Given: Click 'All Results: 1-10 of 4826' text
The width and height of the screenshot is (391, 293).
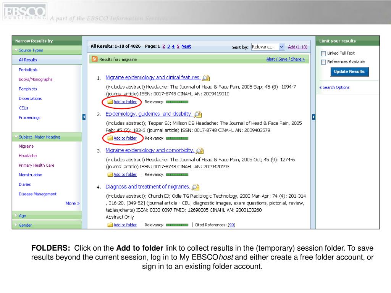Looking at the screenshot, I should (115, 46).
